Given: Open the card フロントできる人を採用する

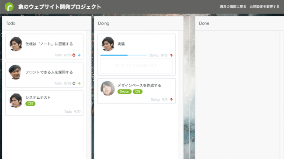Looking at the screenshot, I should 45,75.
